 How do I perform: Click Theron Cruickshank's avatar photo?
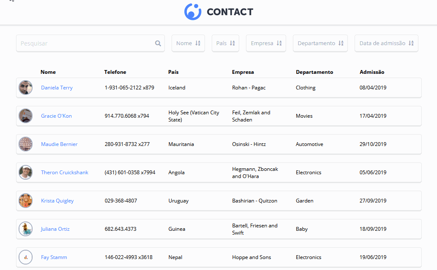pyautogui.click(x=25, y=172)
